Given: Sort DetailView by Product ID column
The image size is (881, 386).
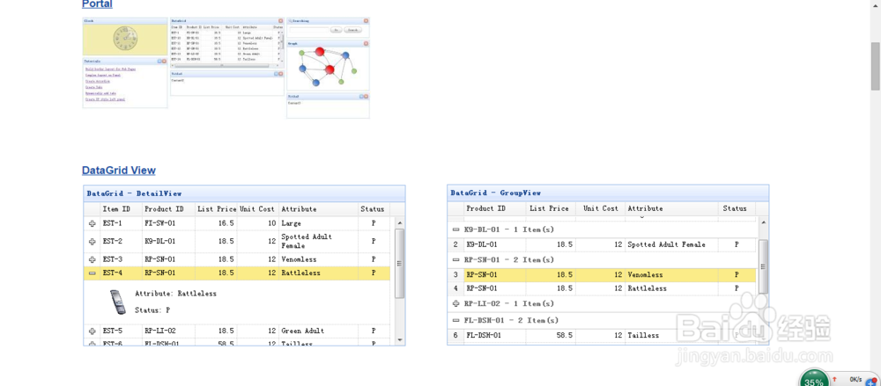Looking at the screenshot, I should point(168,208).
